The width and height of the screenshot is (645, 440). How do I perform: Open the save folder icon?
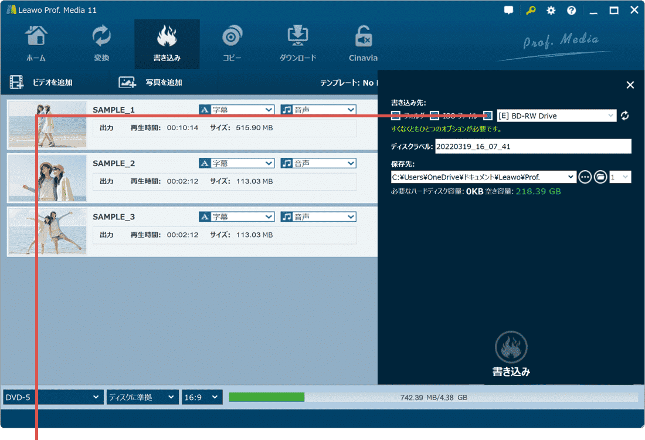(600, 177)
